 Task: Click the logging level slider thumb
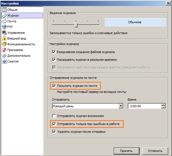coord(76,25)
